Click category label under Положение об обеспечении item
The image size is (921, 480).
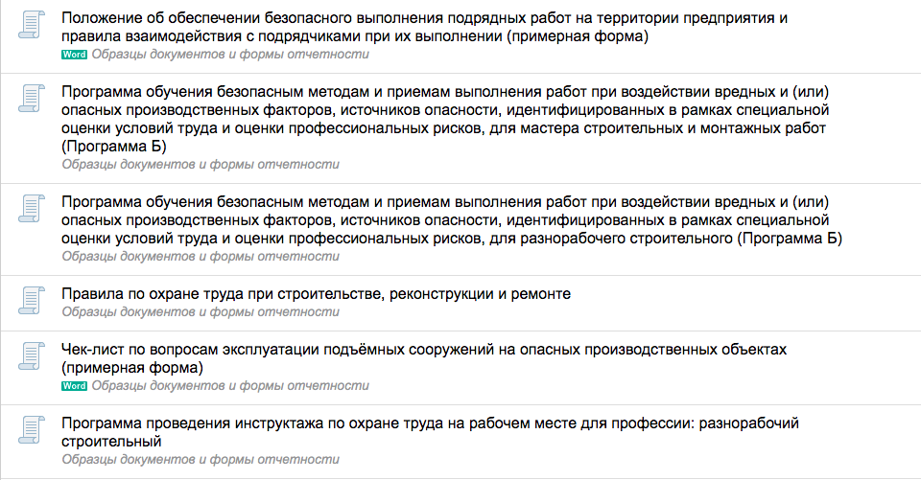click(230, 55)
